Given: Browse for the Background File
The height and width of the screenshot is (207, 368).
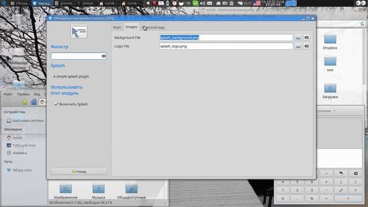Looking at the screenshot, I should click(298, 37).
